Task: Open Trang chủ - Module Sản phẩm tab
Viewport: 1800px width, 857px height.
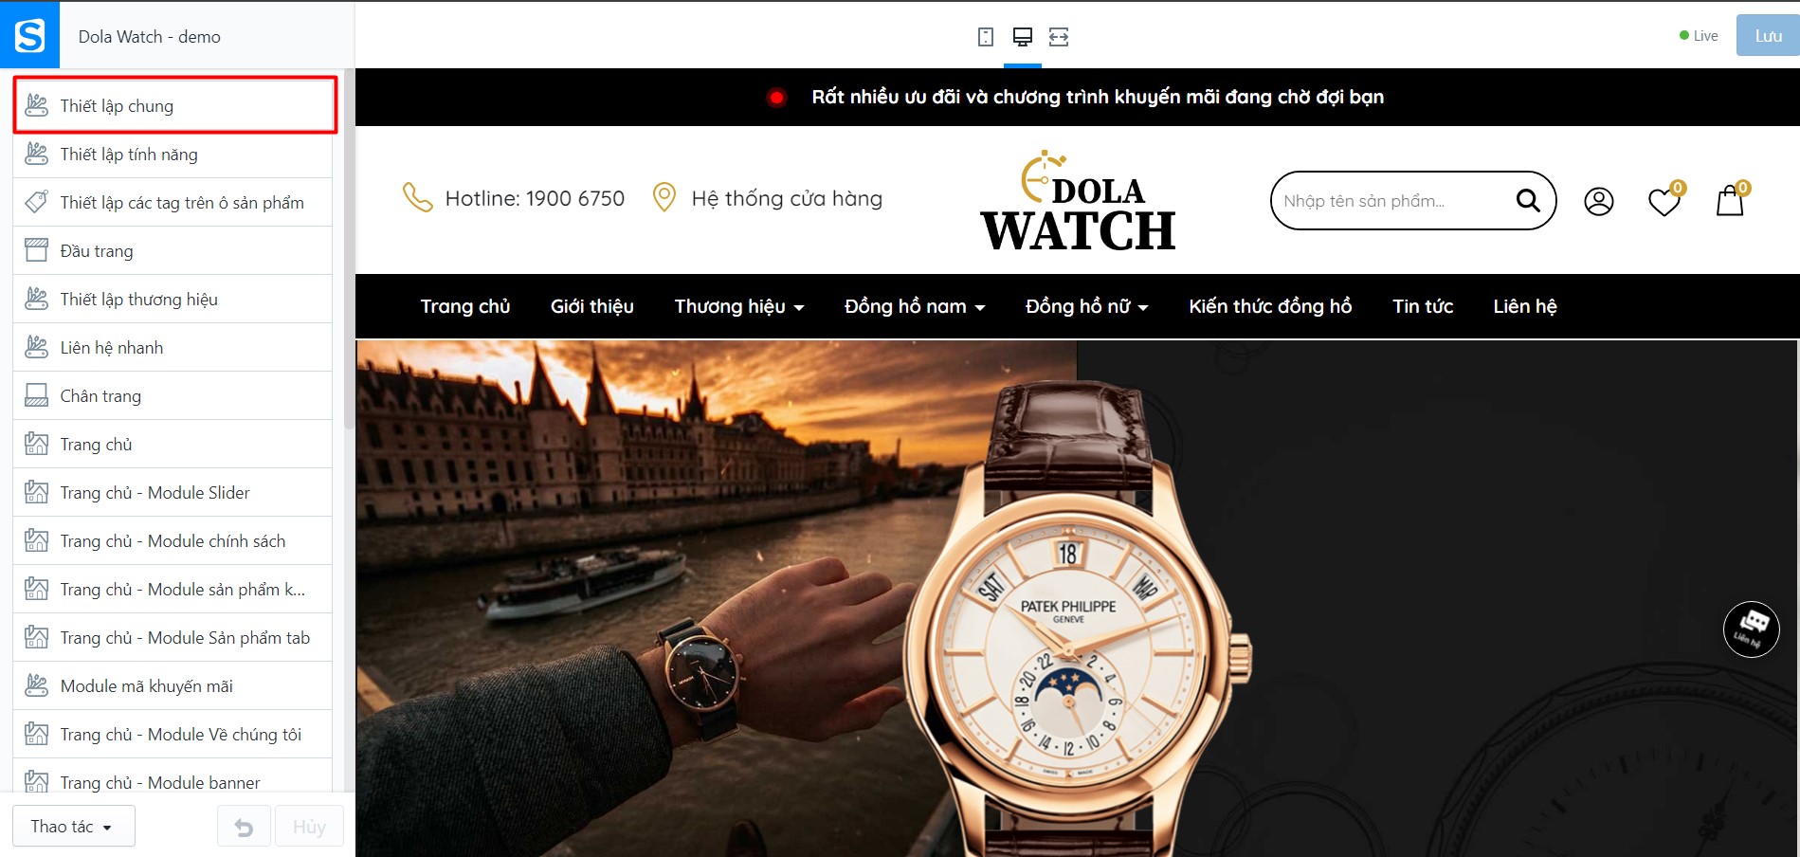Action: pos(173,637)
